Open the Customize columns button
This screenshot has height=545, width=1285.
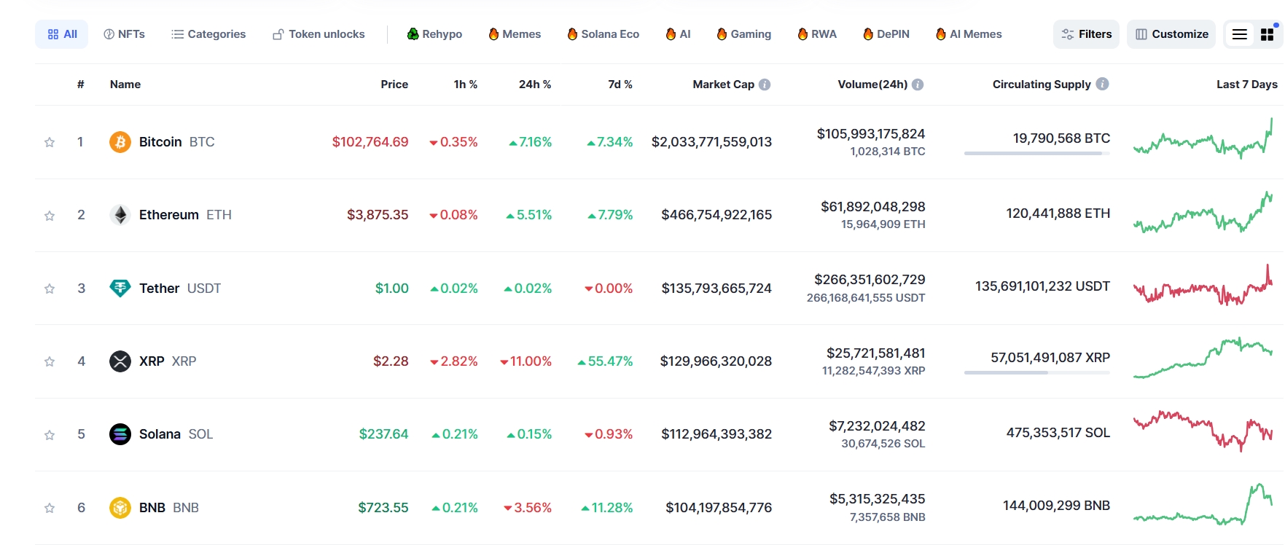coord(1171,34)
